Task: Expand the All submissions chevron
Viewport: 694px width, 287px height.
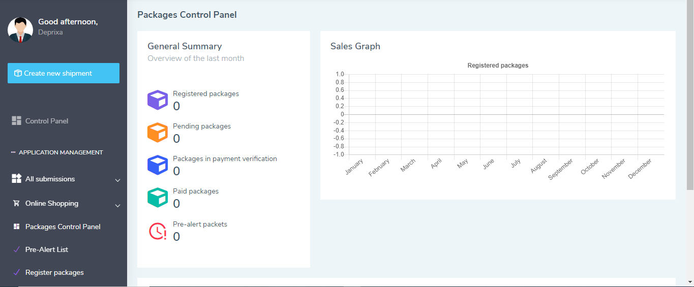Action: click(117, 180)
